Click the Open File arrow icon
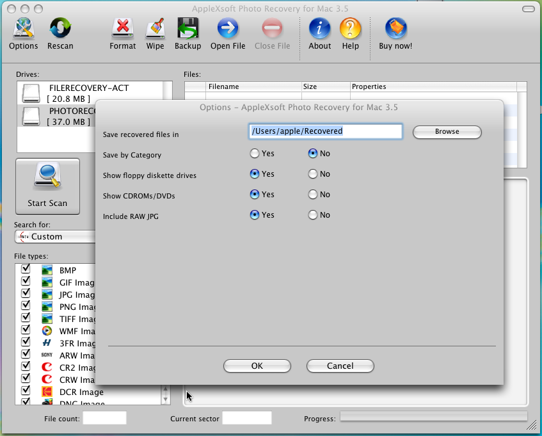 [228, 28]
